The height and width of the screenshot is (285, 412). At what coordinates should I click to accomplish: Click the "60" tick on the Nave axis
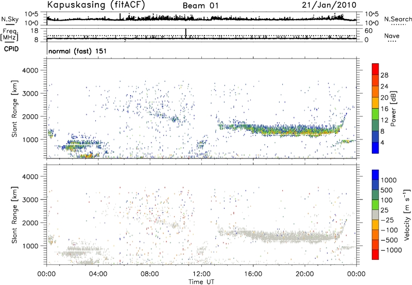coord(368,31)
